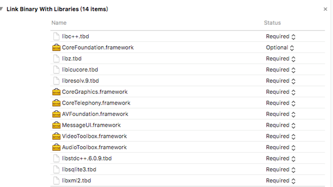
Task: Click the file icon for libresolv.9.tbd
Action: (x=56, y=81)
